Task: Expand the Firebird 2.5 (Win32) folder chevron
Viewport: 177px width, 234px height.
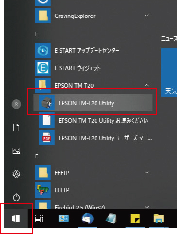Action: coord(147,207)
